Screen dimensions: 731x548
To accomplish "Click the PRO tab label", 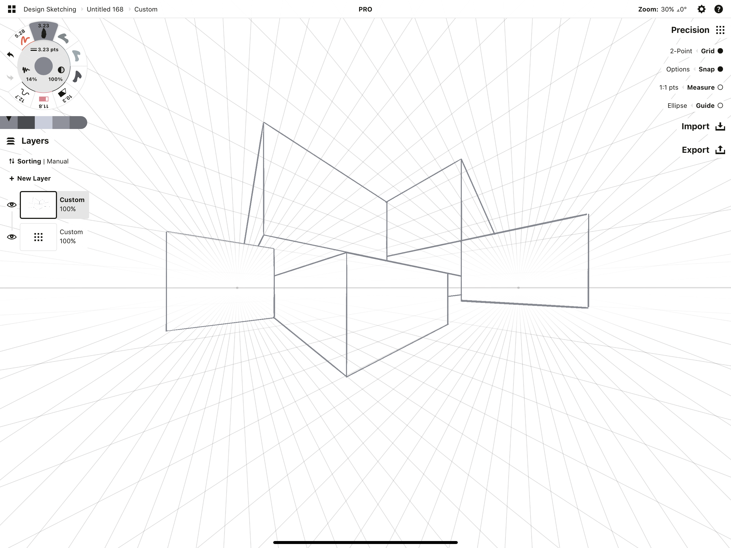I will (x=365, y=9).
